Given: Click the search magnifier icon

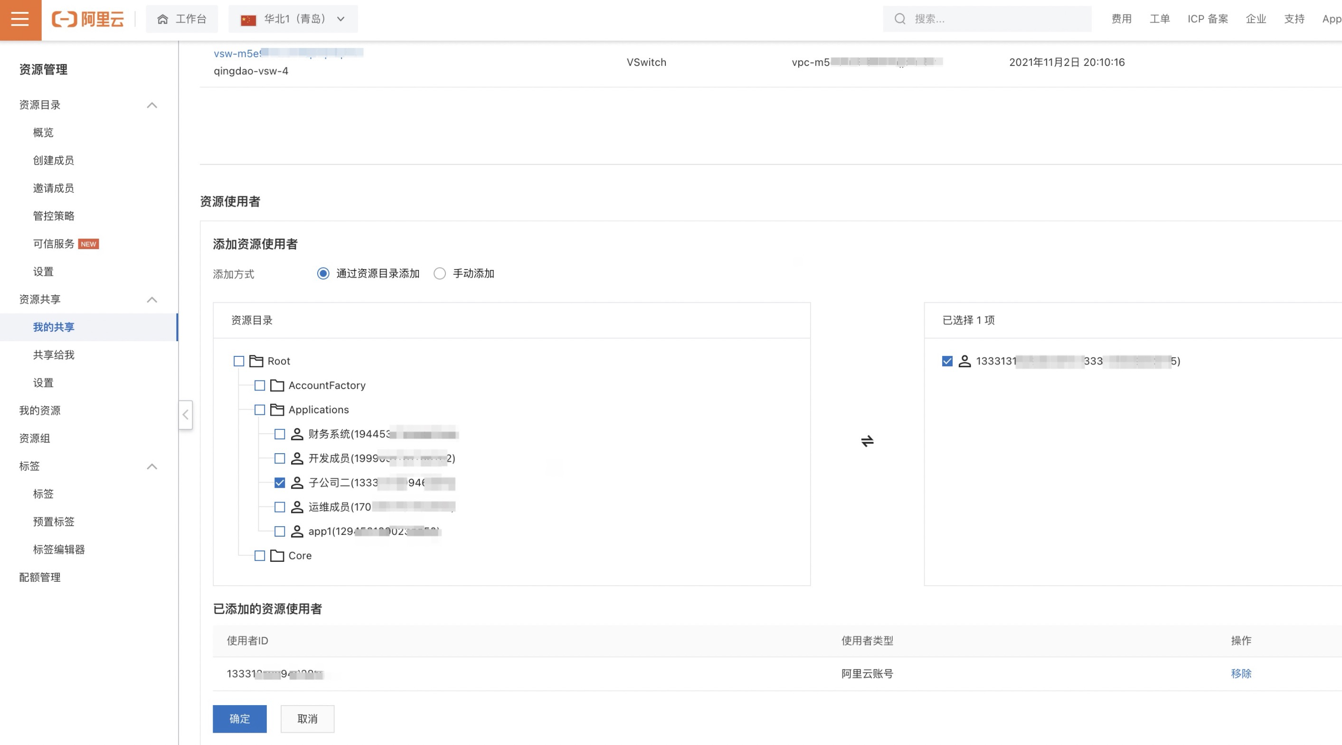Looking at the screenshot, I should [900, 19].
